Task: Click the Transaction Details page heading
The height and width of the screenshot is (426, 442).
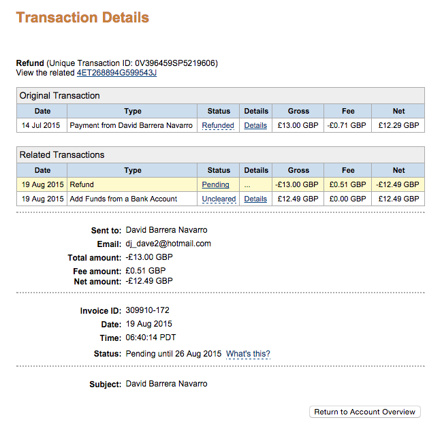Action: tap(82, 18)
